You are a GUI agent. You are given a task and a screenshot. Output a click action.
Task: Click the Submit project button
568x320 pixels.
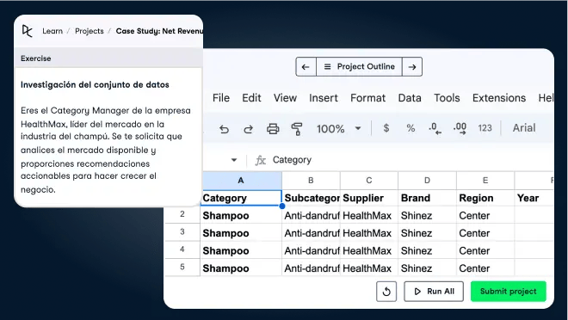[509, 292]
